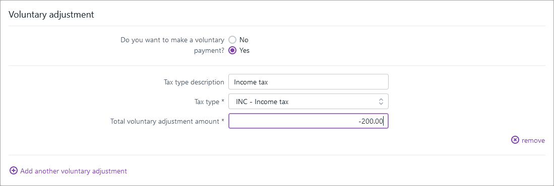This screenshot has width=554, height=186.
Task: Click the voluntary payment question label
Action: click(x=172, y=45)
